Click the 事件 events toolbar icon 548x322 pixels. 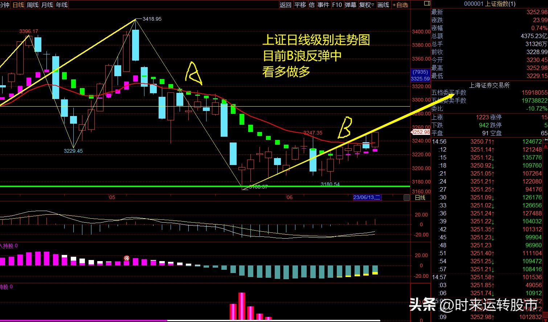click(323, 5)
